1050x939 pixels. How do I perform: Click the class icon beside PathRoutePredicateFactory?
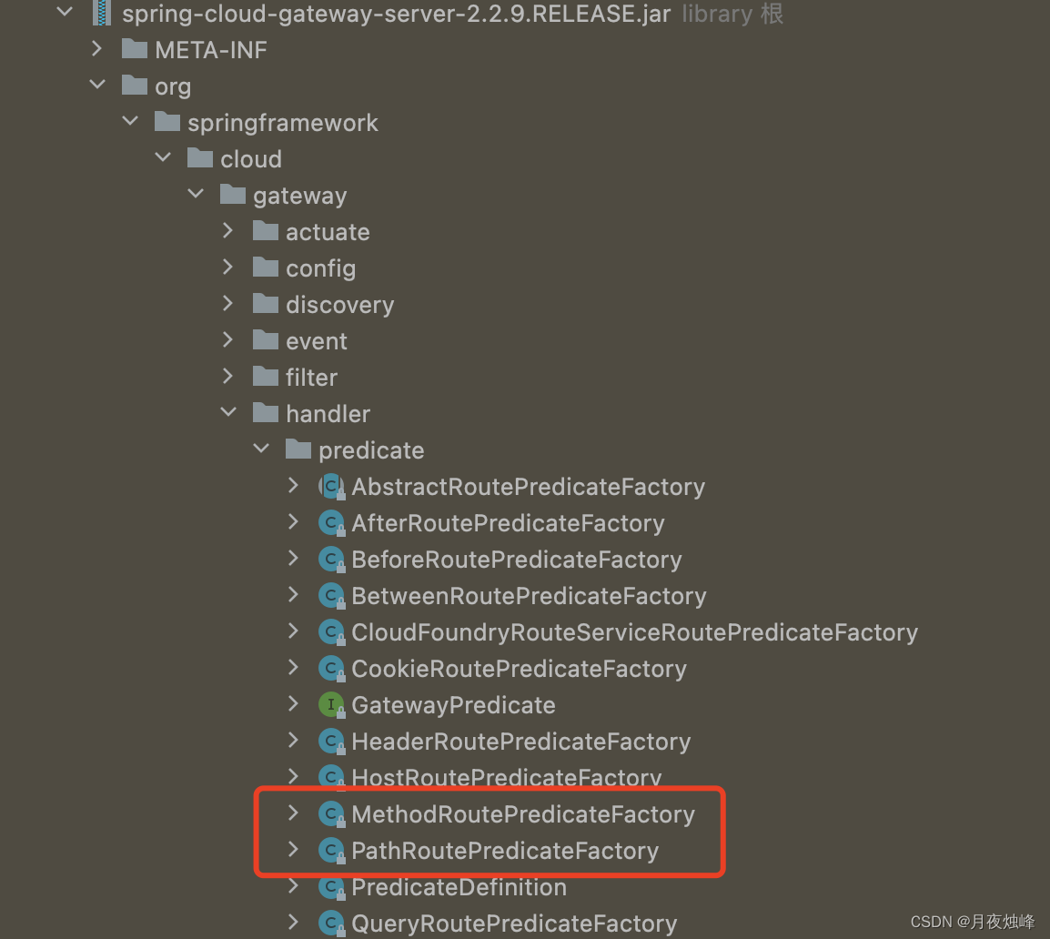[x=331, y=850]
